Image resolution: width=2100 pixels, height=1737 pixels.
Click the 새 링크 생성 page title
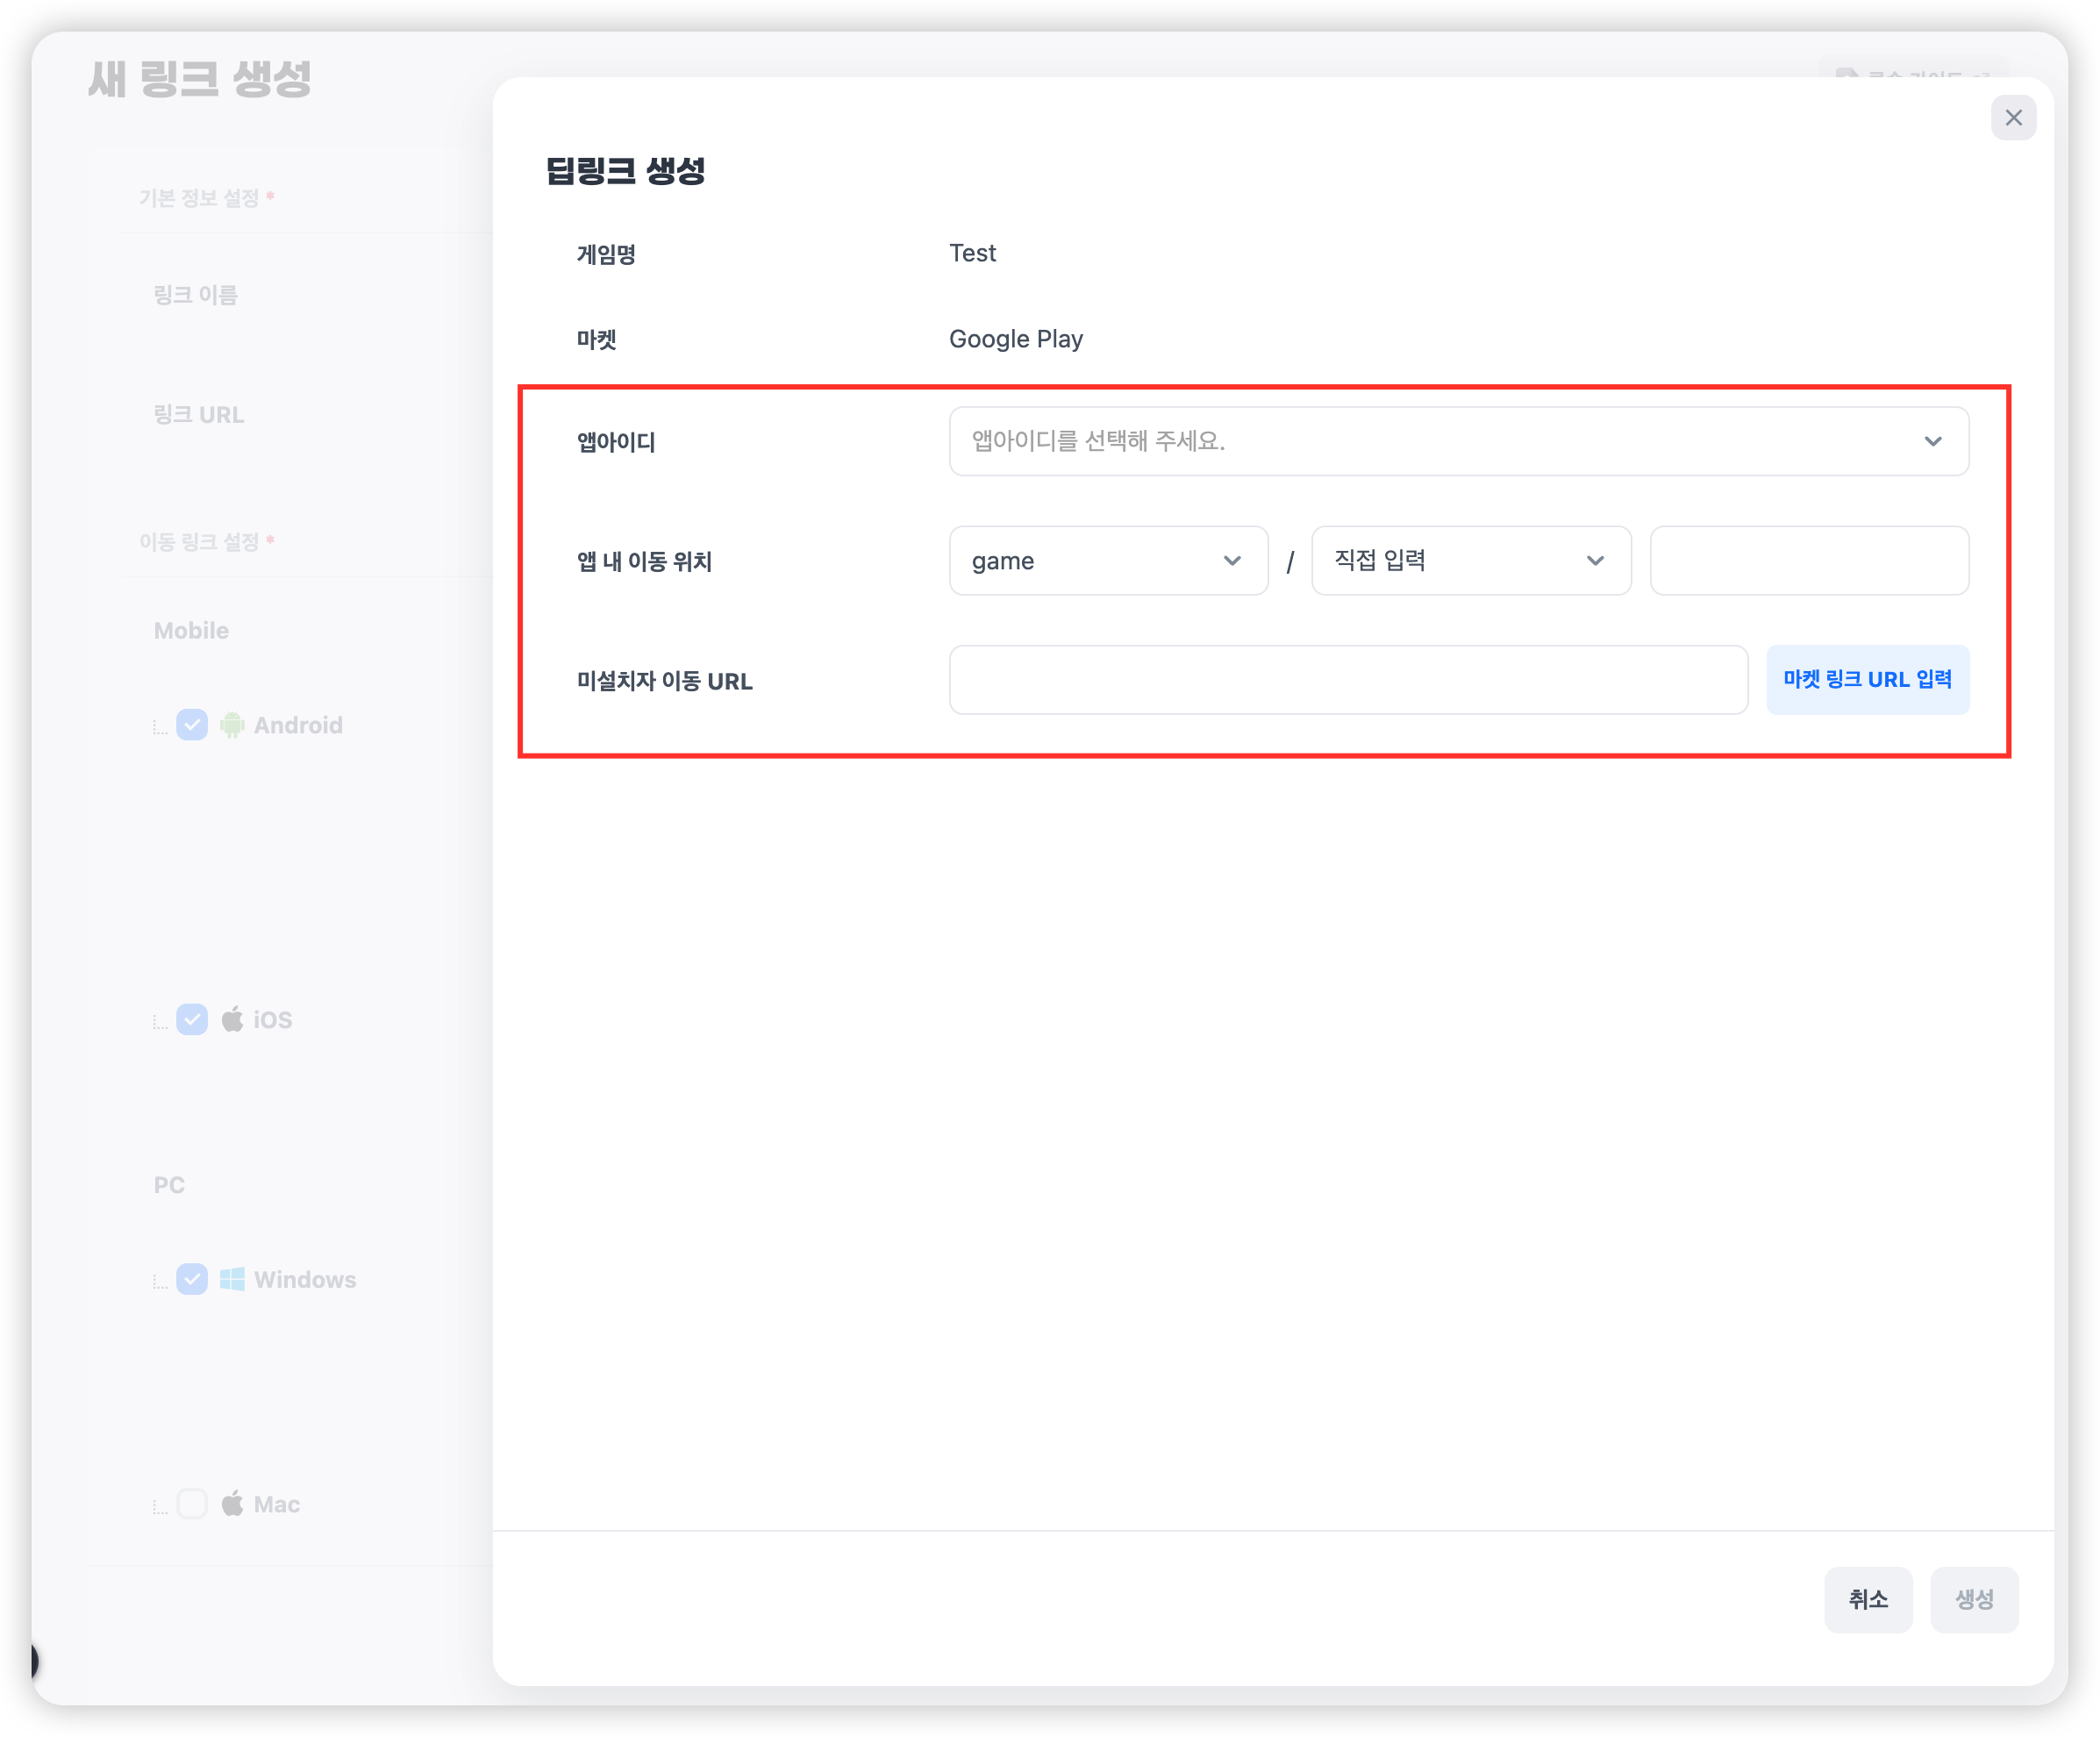coord(200,79)
